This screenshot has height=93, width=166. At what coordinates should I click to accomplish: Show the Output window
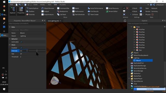[x=45, y=11]
